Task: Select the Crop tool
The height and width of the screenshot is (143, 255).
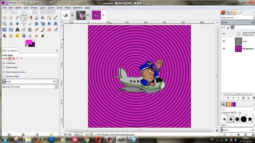Action: tap(30, 24)
